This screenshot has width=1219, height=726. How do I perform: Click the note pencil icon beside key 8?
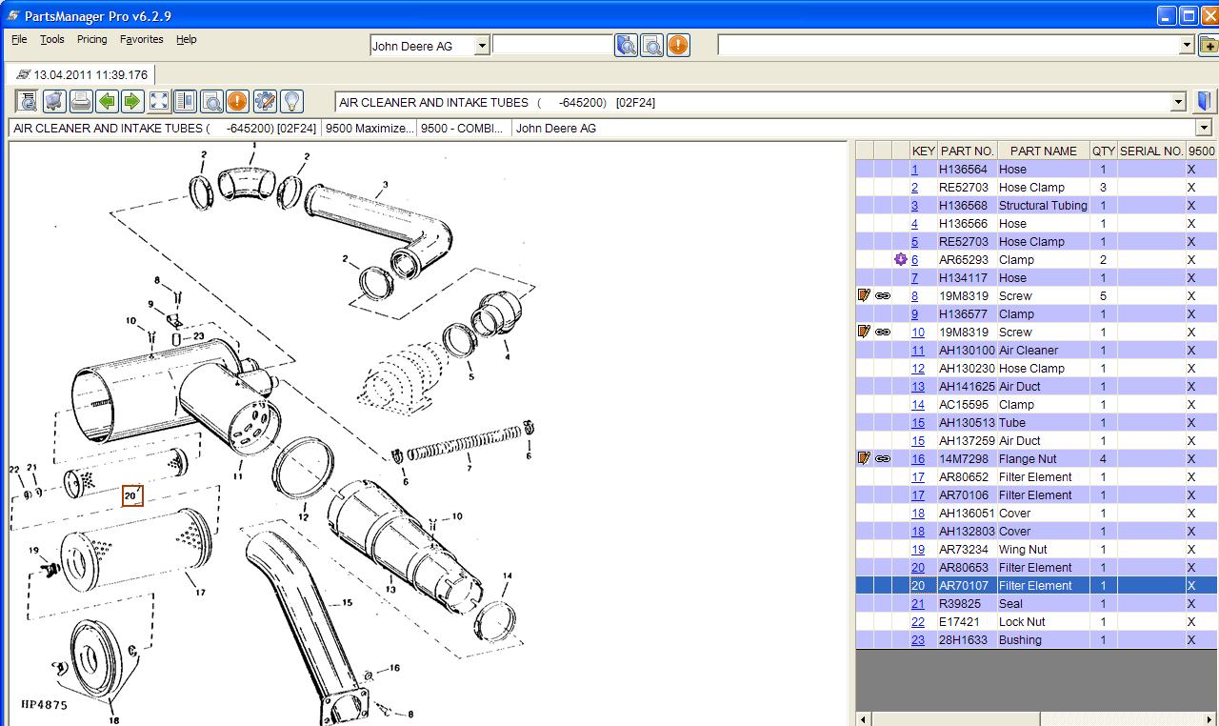click(x=864, y=295)
